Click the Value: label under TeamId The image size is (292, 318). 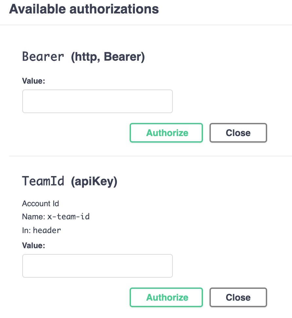[33, 245]
